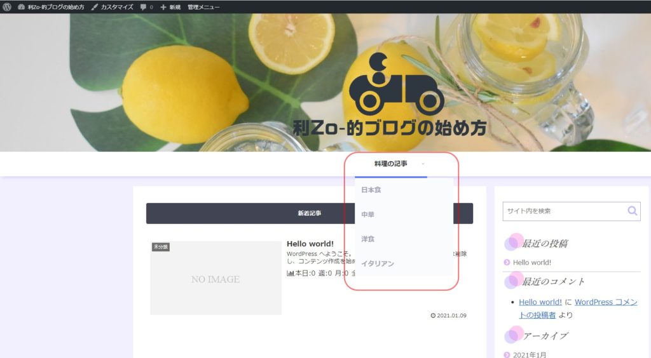This screenshot has height=358, width=651.
Task: Click the WordPress logo in admin bar
Action: (7, 6)
